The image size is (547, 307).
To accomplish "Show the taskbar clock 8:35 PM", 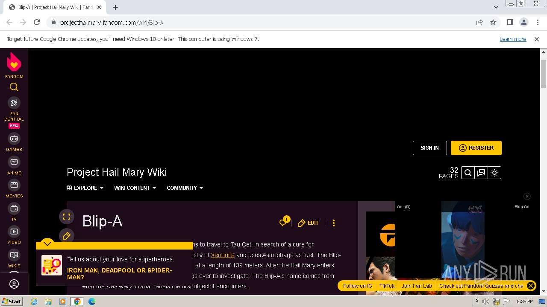I will coord(525,301).
